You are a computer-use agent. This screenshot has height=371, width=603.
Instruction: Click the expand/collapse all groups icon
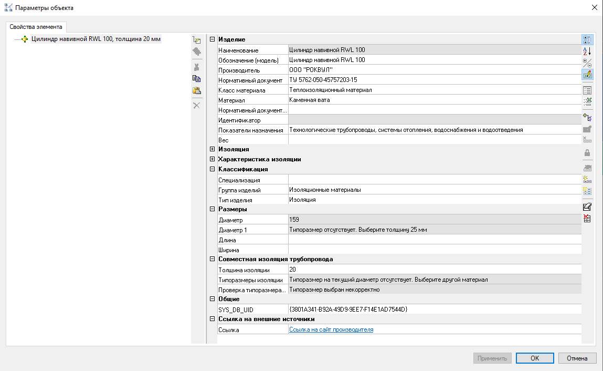(587, 63)
